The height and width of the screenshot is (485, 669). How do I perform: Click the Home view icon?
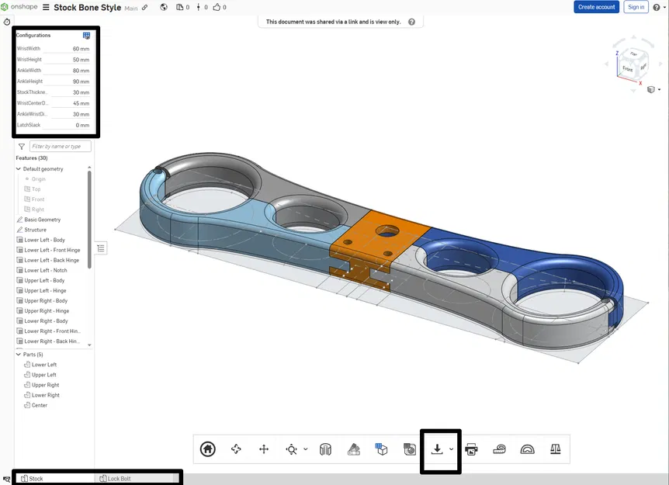point(208,449)
